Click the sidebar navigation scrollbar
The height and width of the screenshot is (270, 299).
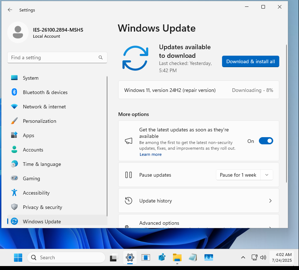(x=107, y=146)
